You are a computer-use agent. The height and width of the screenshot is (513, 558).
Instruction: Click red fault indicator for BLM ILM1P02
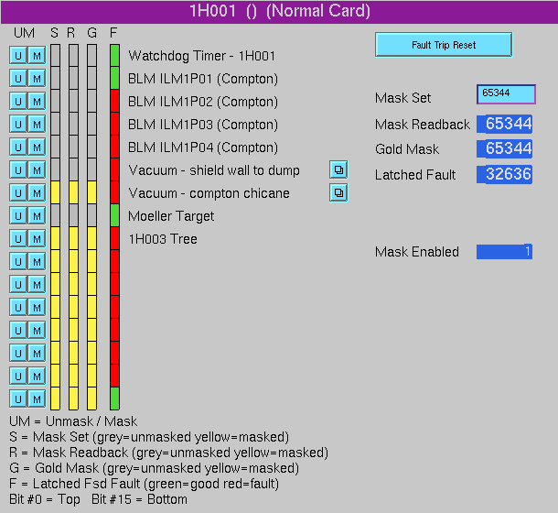[114, 101]
